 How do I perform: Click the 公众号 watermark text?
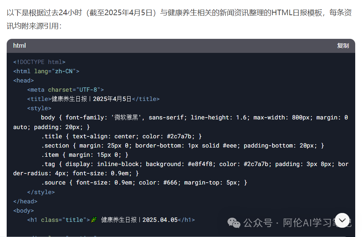(258, 223)
